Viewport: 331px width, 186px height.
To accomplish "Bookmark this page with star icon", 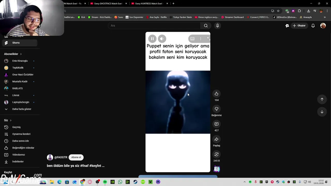I will point(278,11).
